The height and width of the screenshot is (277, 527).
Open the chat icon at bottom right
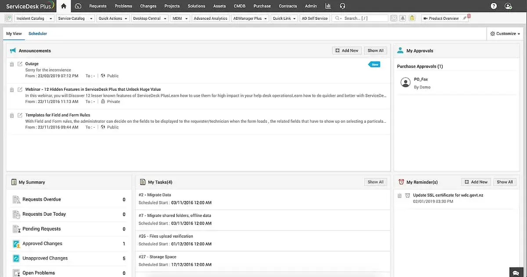516,272
